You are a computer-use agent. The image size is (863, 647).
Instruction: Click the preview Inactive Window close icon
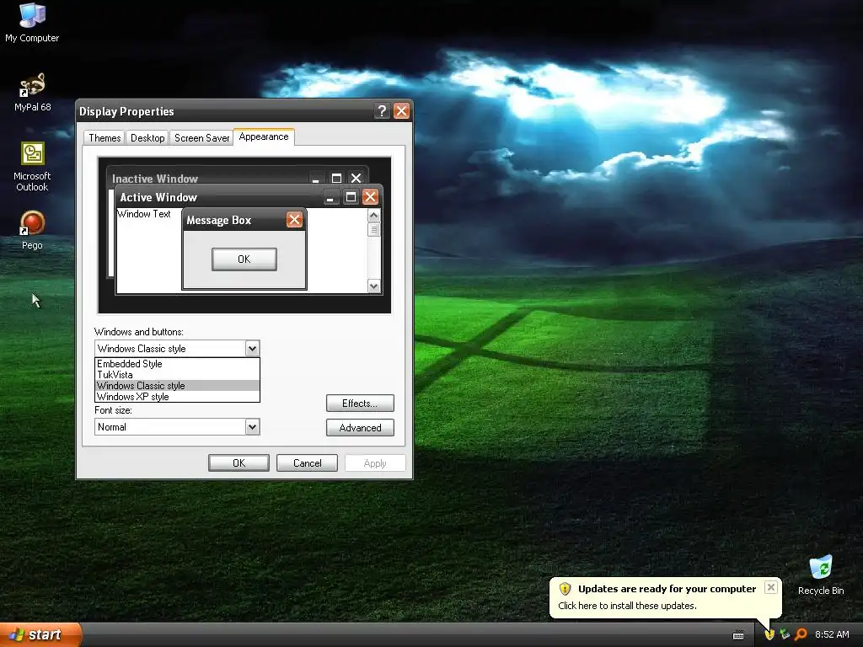(356, 178)
